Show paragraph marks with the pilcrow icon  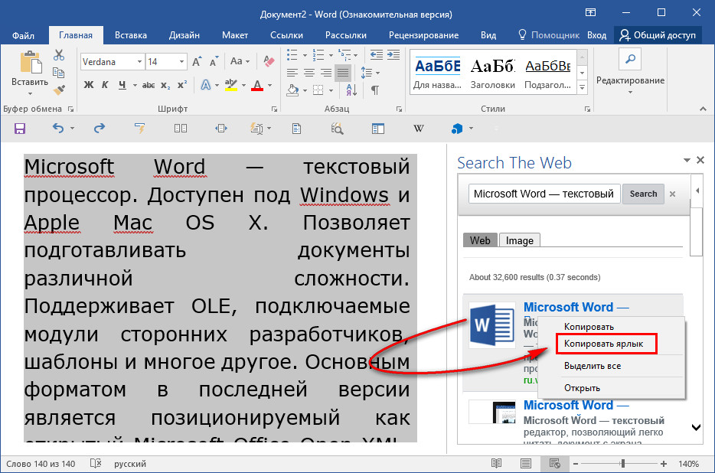[x=375, y=90]
